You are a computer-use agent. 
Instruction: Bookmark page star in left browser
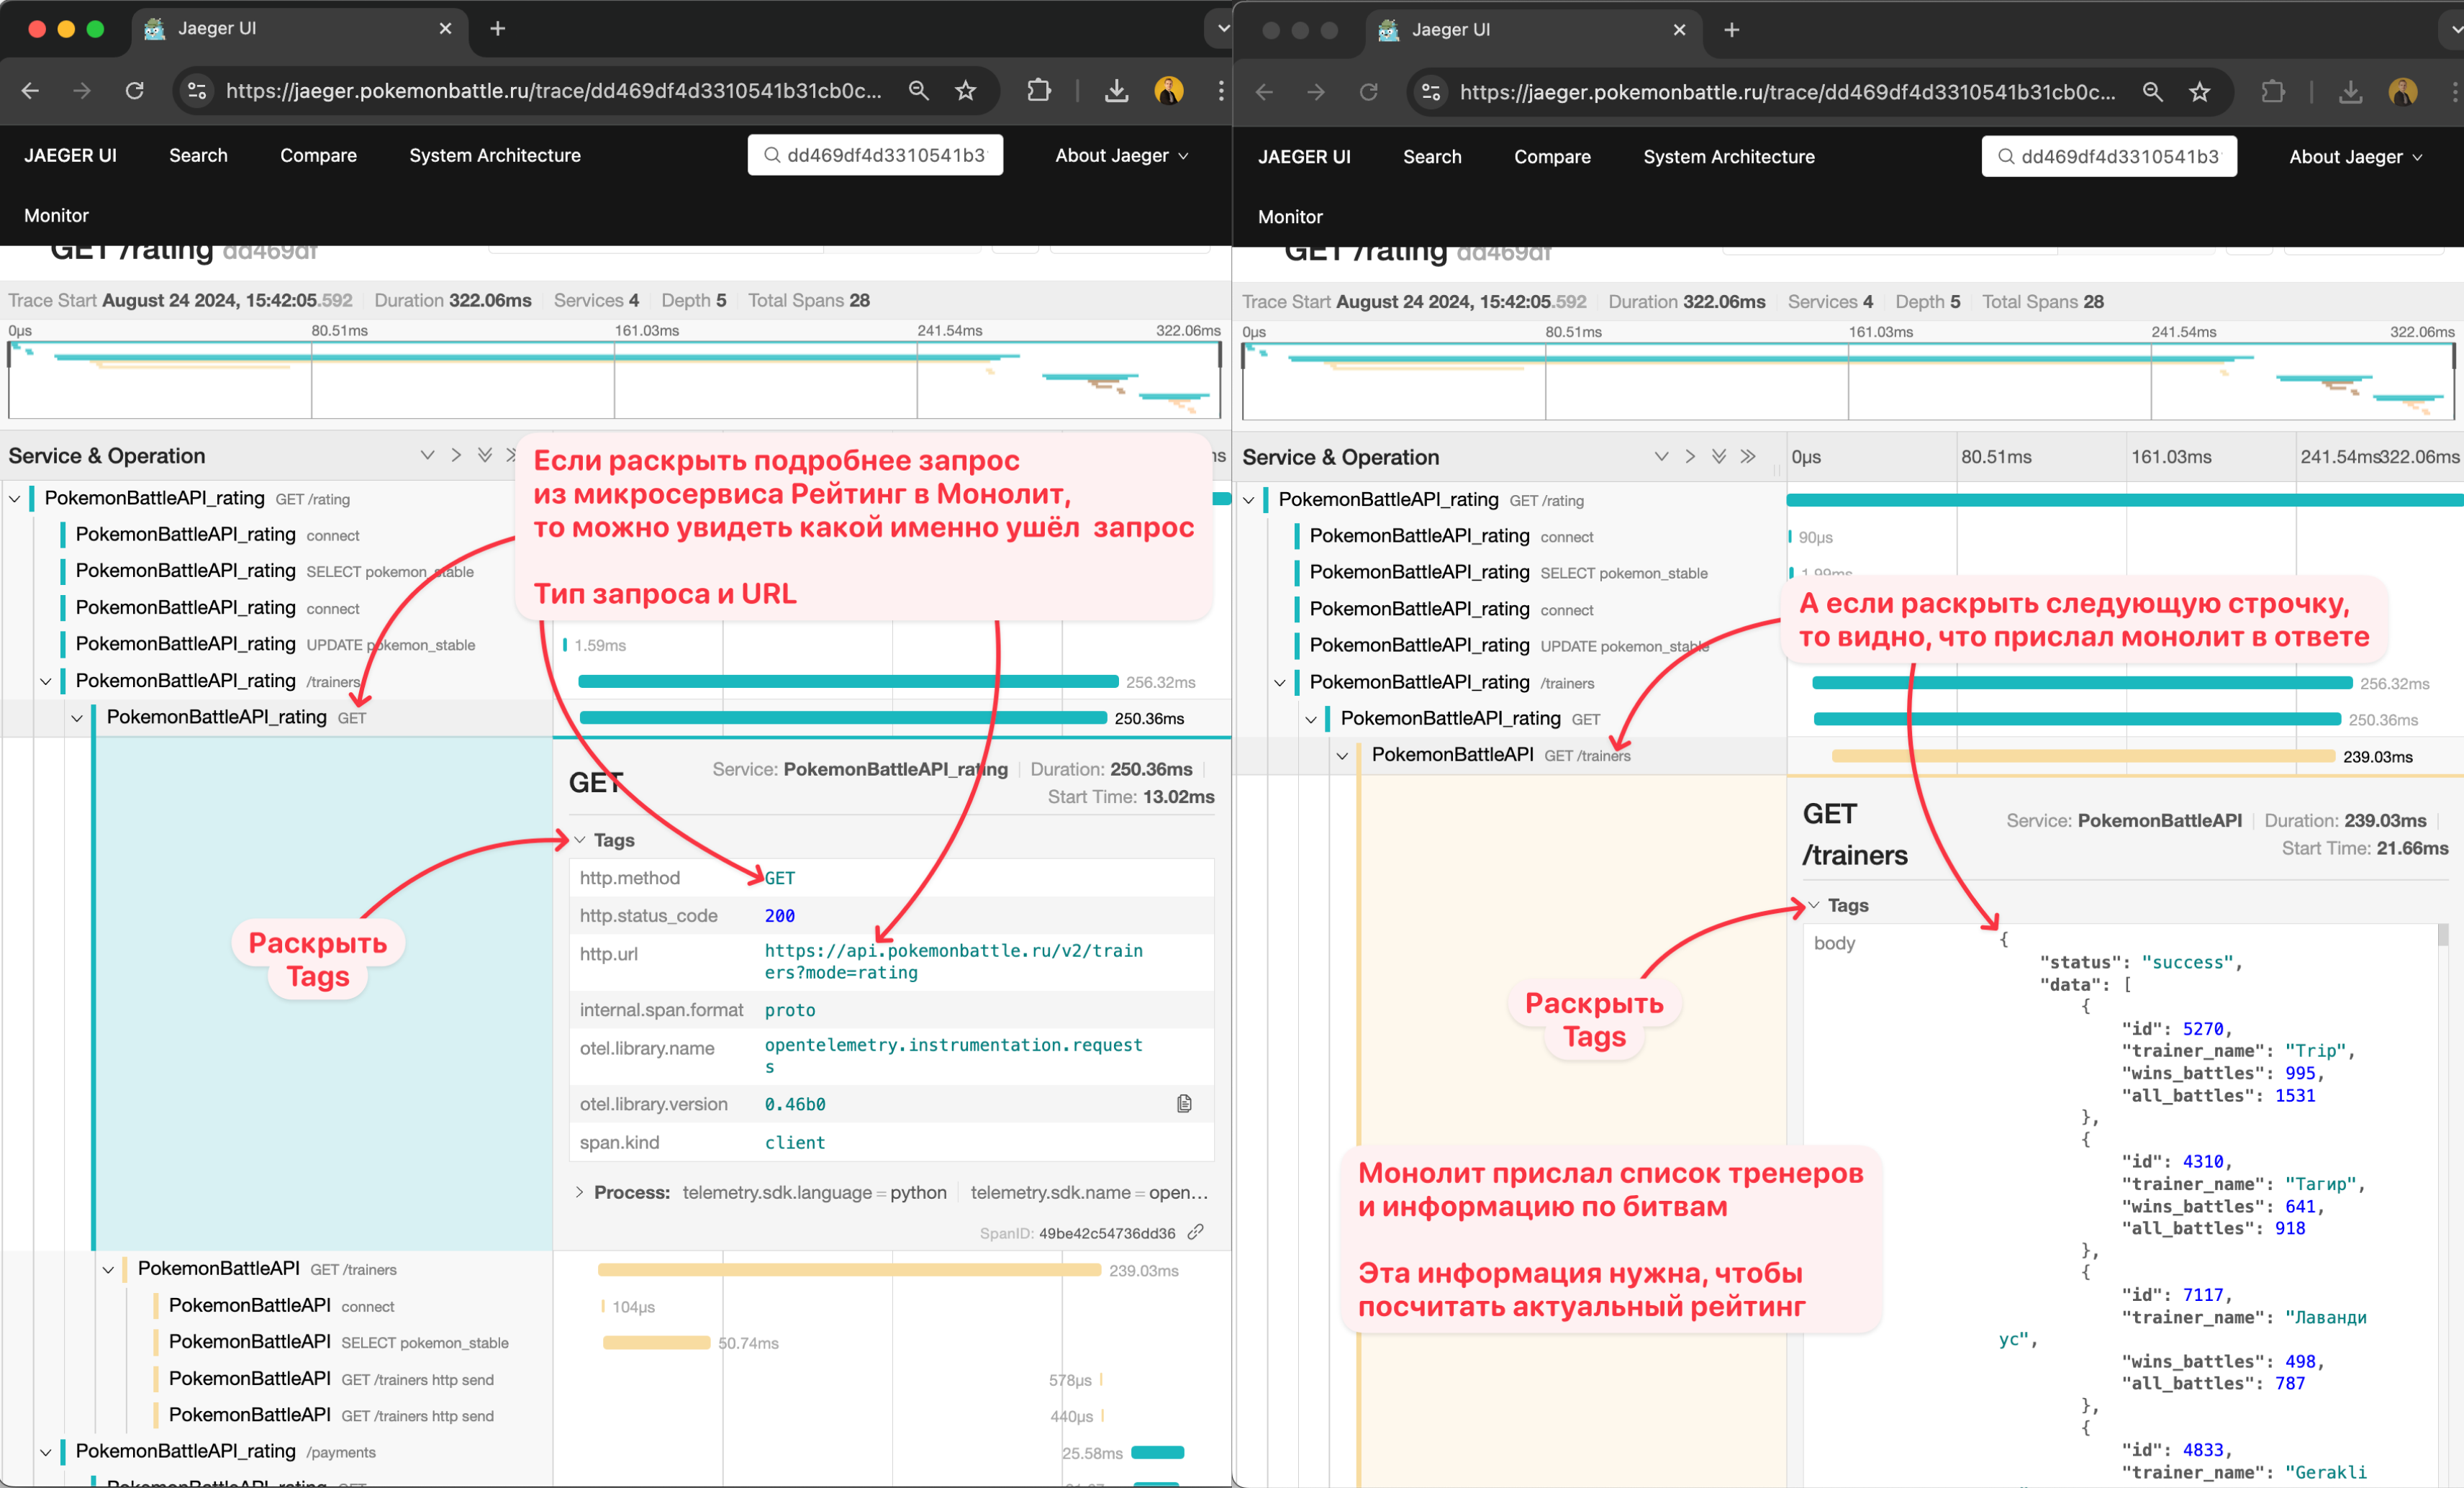pos(965,91)
